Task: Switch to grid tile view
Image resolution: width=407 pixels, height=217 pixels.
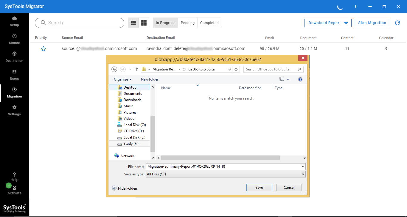Action: coord(144,23)
